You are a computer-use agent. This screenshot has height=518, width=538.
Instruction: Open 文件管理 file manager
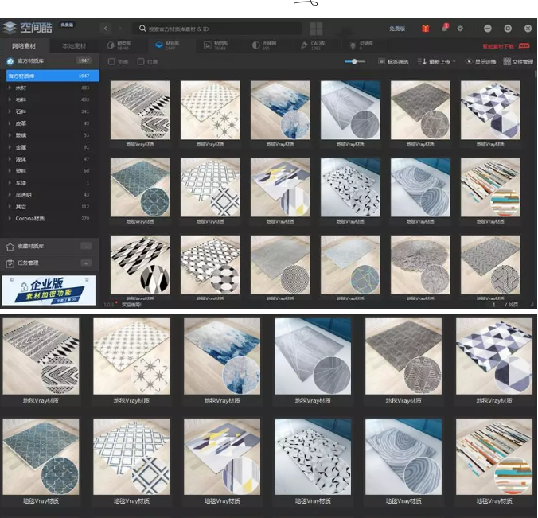tap(518, 62)
